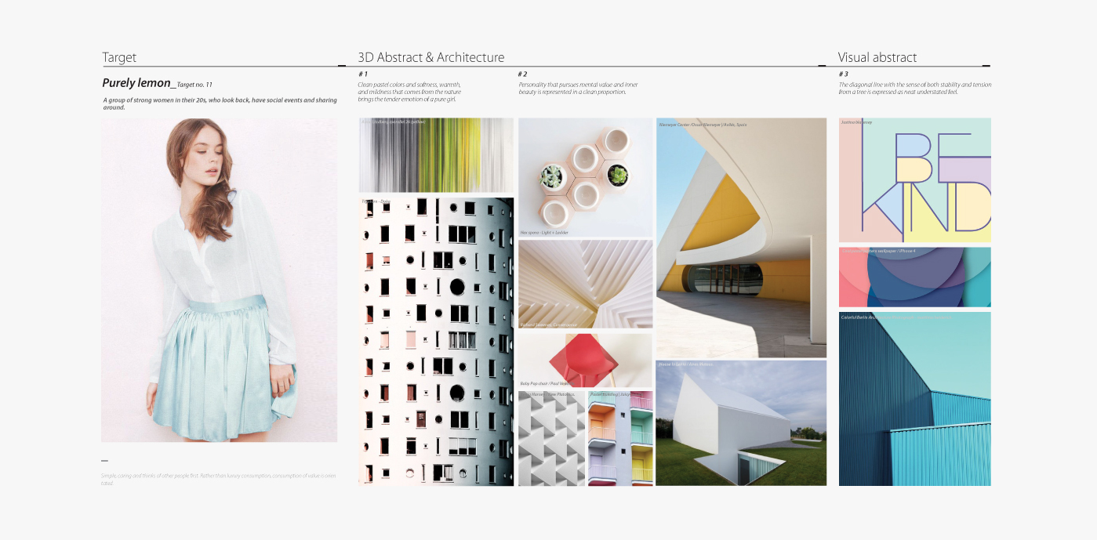Open the gray-yellow striped parallel artwork
The width and height of the screenshot is (1097, 540).
pyautogui.click(x=436, y=155)
